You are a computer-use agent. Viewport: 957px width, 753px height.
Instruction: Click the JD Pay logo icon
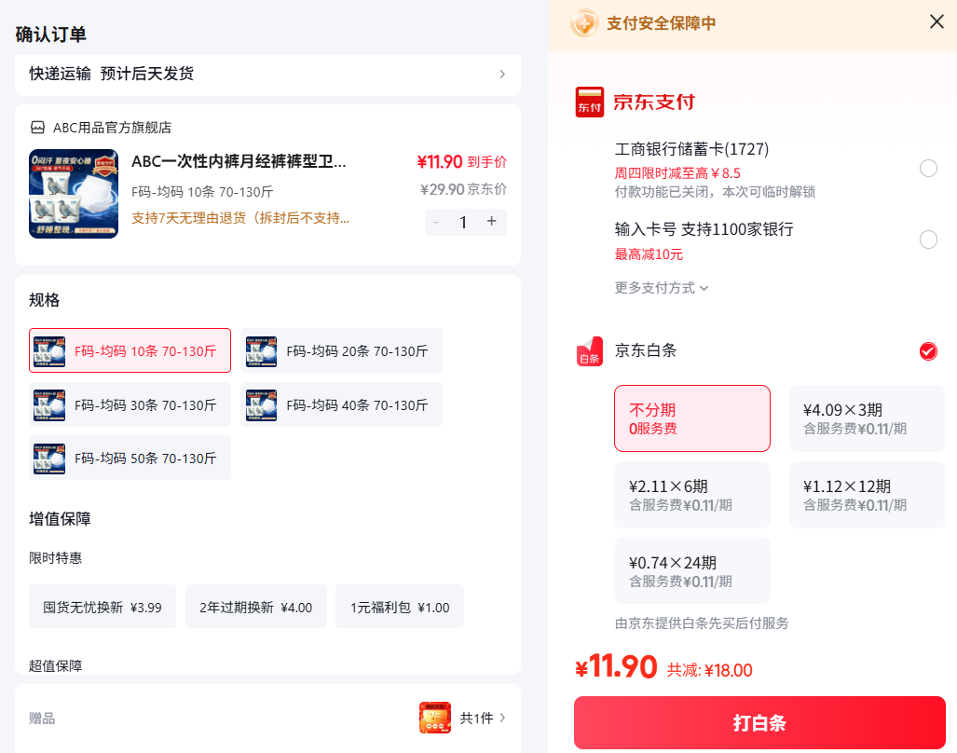tap(589, 102)
